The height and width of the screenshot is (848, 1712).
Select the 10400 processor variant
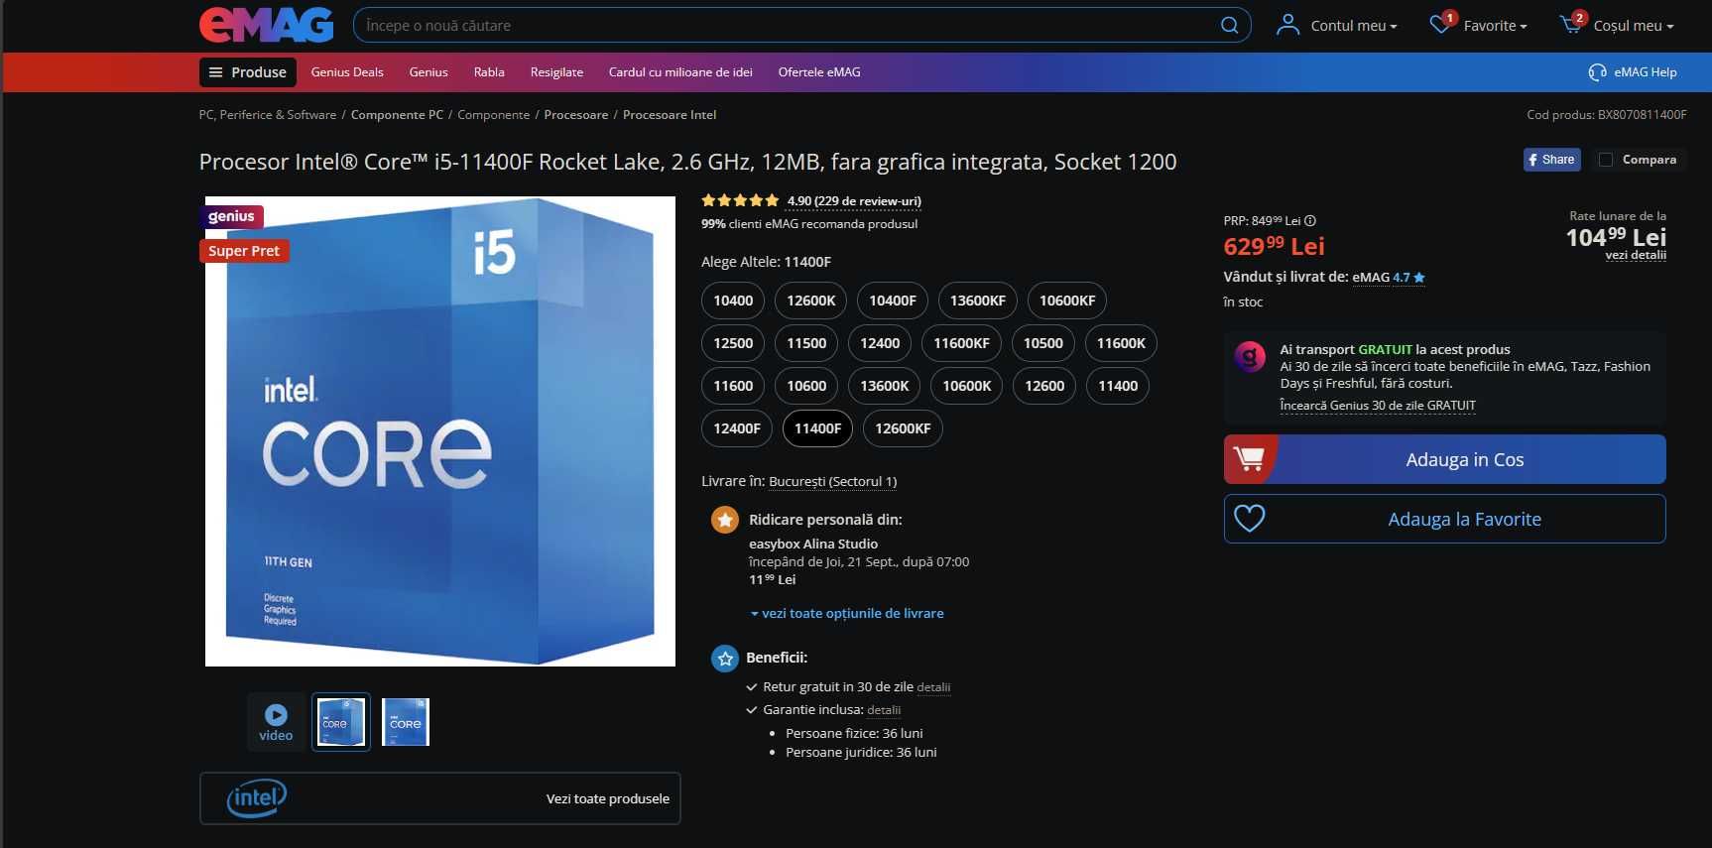(733, 301)
